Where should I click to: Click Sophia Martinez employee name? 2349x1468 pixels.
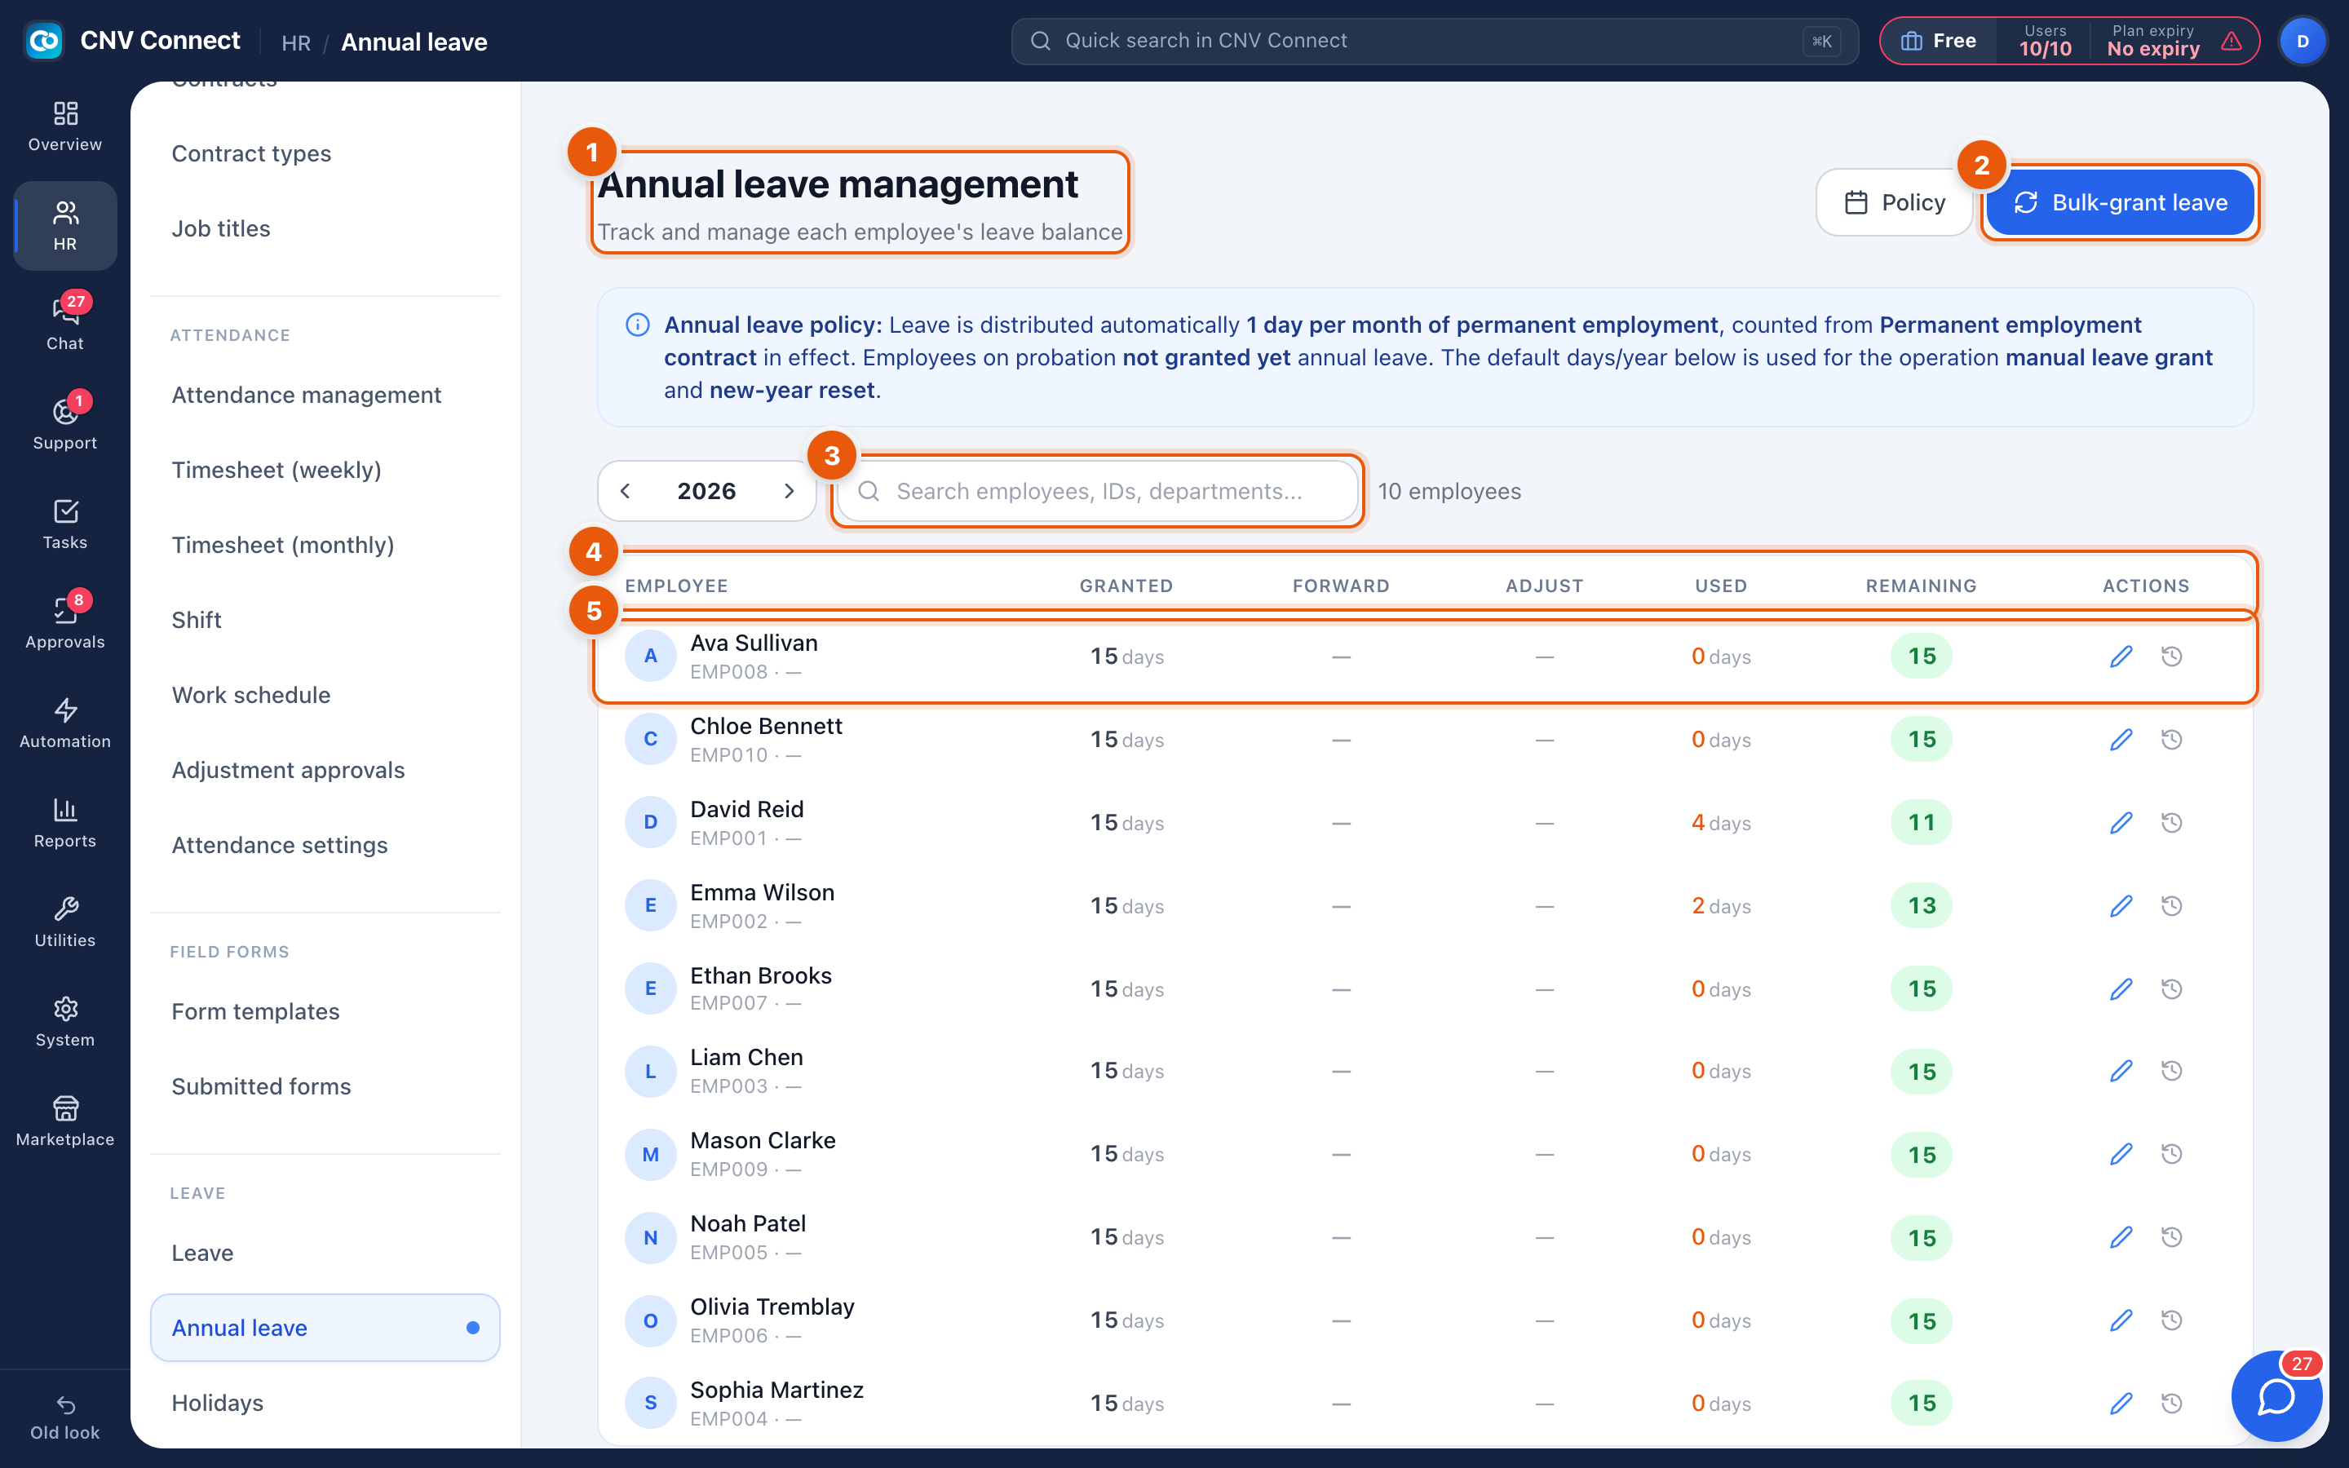click(776, 1390)
